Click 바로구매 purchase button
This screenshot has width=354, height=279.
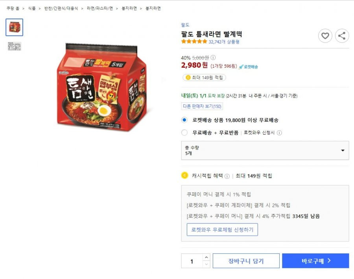click(315, 261)
